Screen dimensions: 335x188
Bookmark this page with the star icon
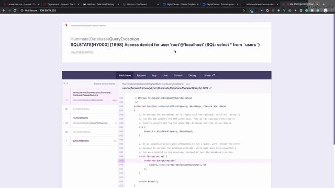[244, 10]
